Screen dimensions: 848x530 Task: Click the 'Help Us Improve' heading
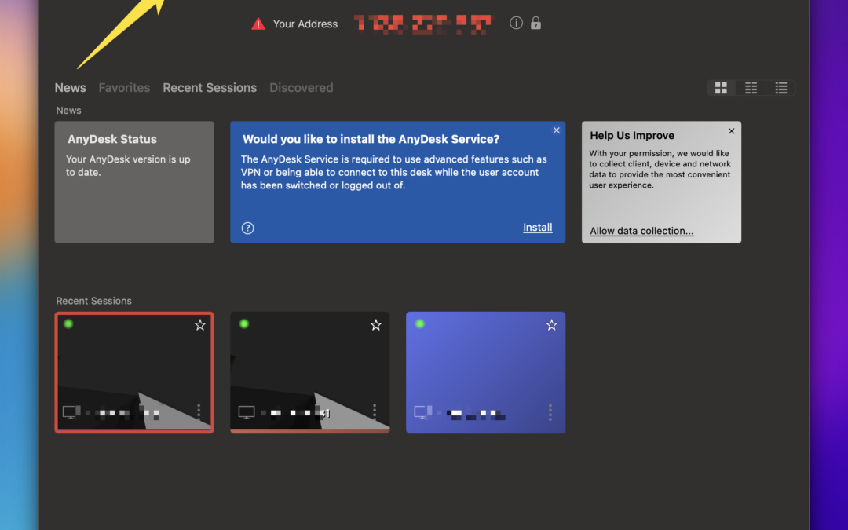[x=632, y=135]
